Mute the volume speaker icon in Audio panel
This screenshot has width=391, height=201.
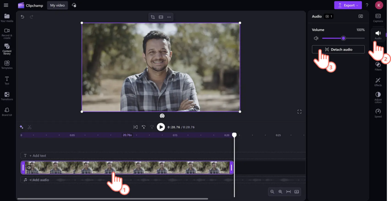click(316, 38)
